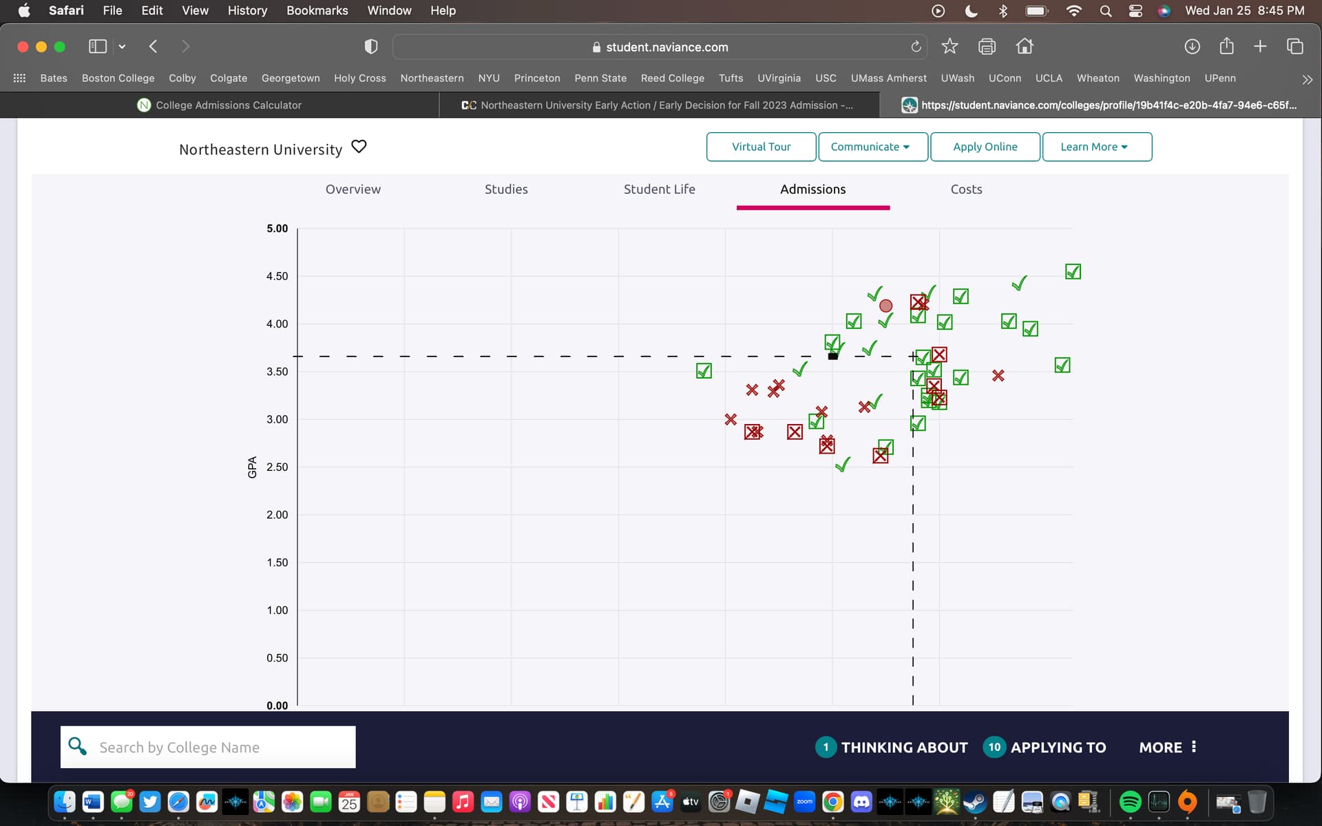This screenshot has width=1322, height=826.
Task: Favorite Northeastern University with the heart icon
Action: point(359,147)
